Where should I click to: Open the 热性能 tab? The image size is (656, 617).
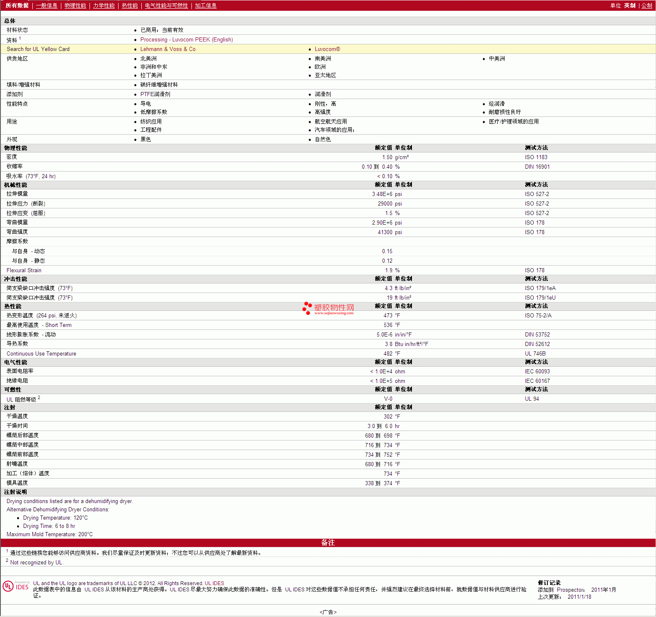tap(130, 5)
